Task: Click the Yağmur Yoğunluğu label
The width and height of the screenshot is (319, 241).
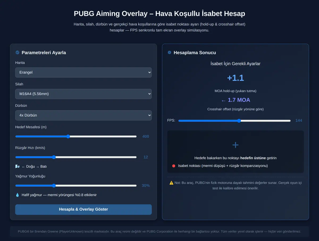Action: 30,176
